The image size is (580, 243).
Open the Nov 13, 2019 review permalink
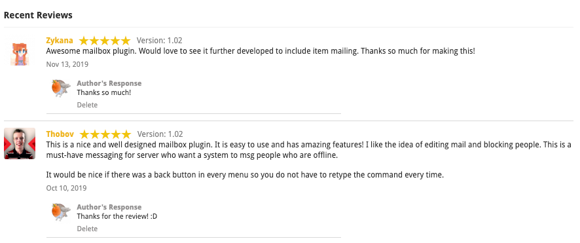click(67, 64)
